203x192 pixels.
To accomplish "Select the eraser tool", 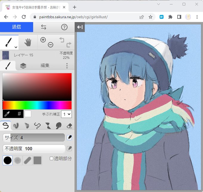I will coord(69,126).
